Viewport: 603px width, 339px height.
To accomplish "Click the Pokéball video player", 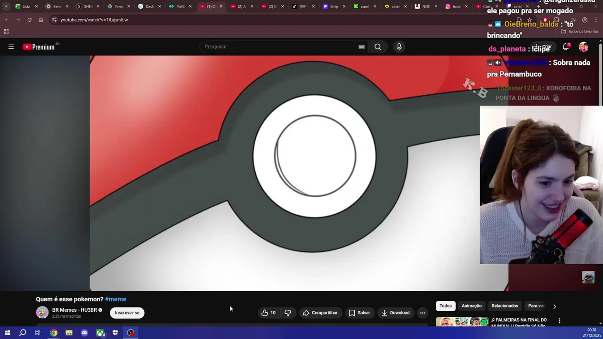I will pyautogui.click(x=299, y=173).
